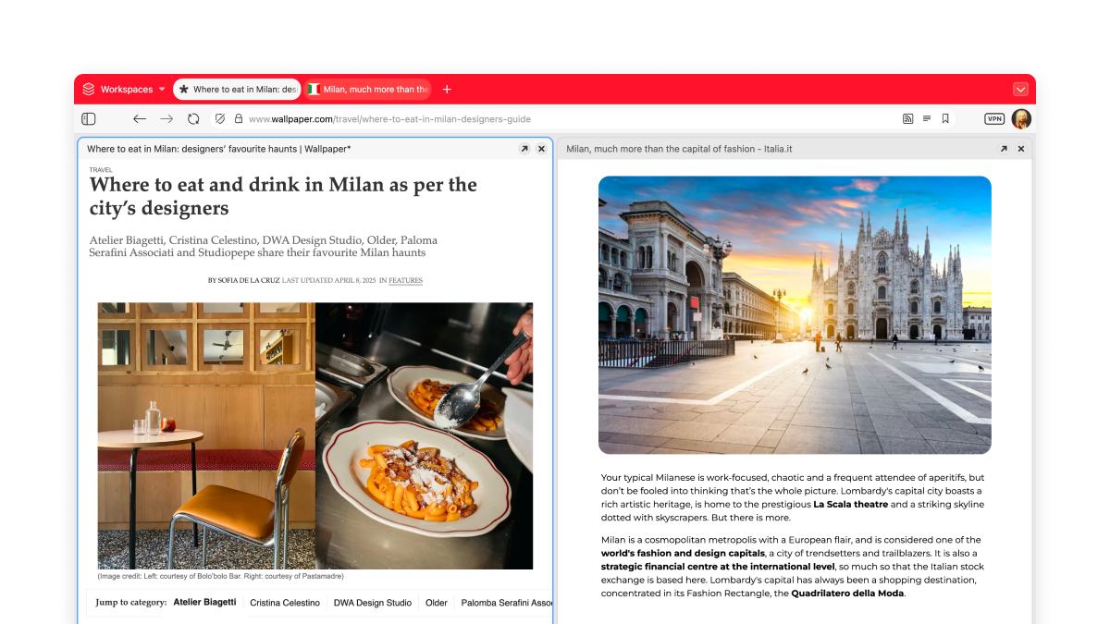
Task: Pop out the Italia.it tiled pane
Action: click(1004, 149)
